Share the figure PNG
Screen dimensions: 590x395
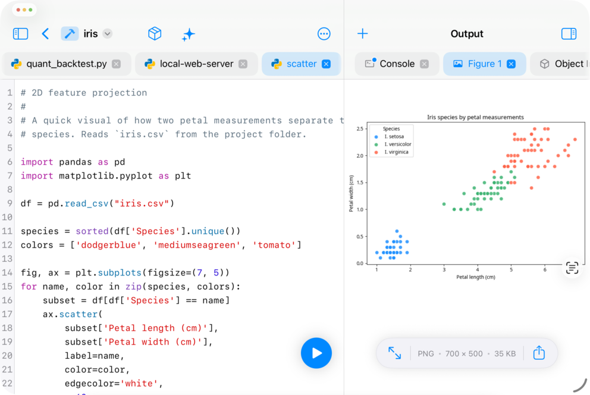pyautogui.click(x=539, y=353)
